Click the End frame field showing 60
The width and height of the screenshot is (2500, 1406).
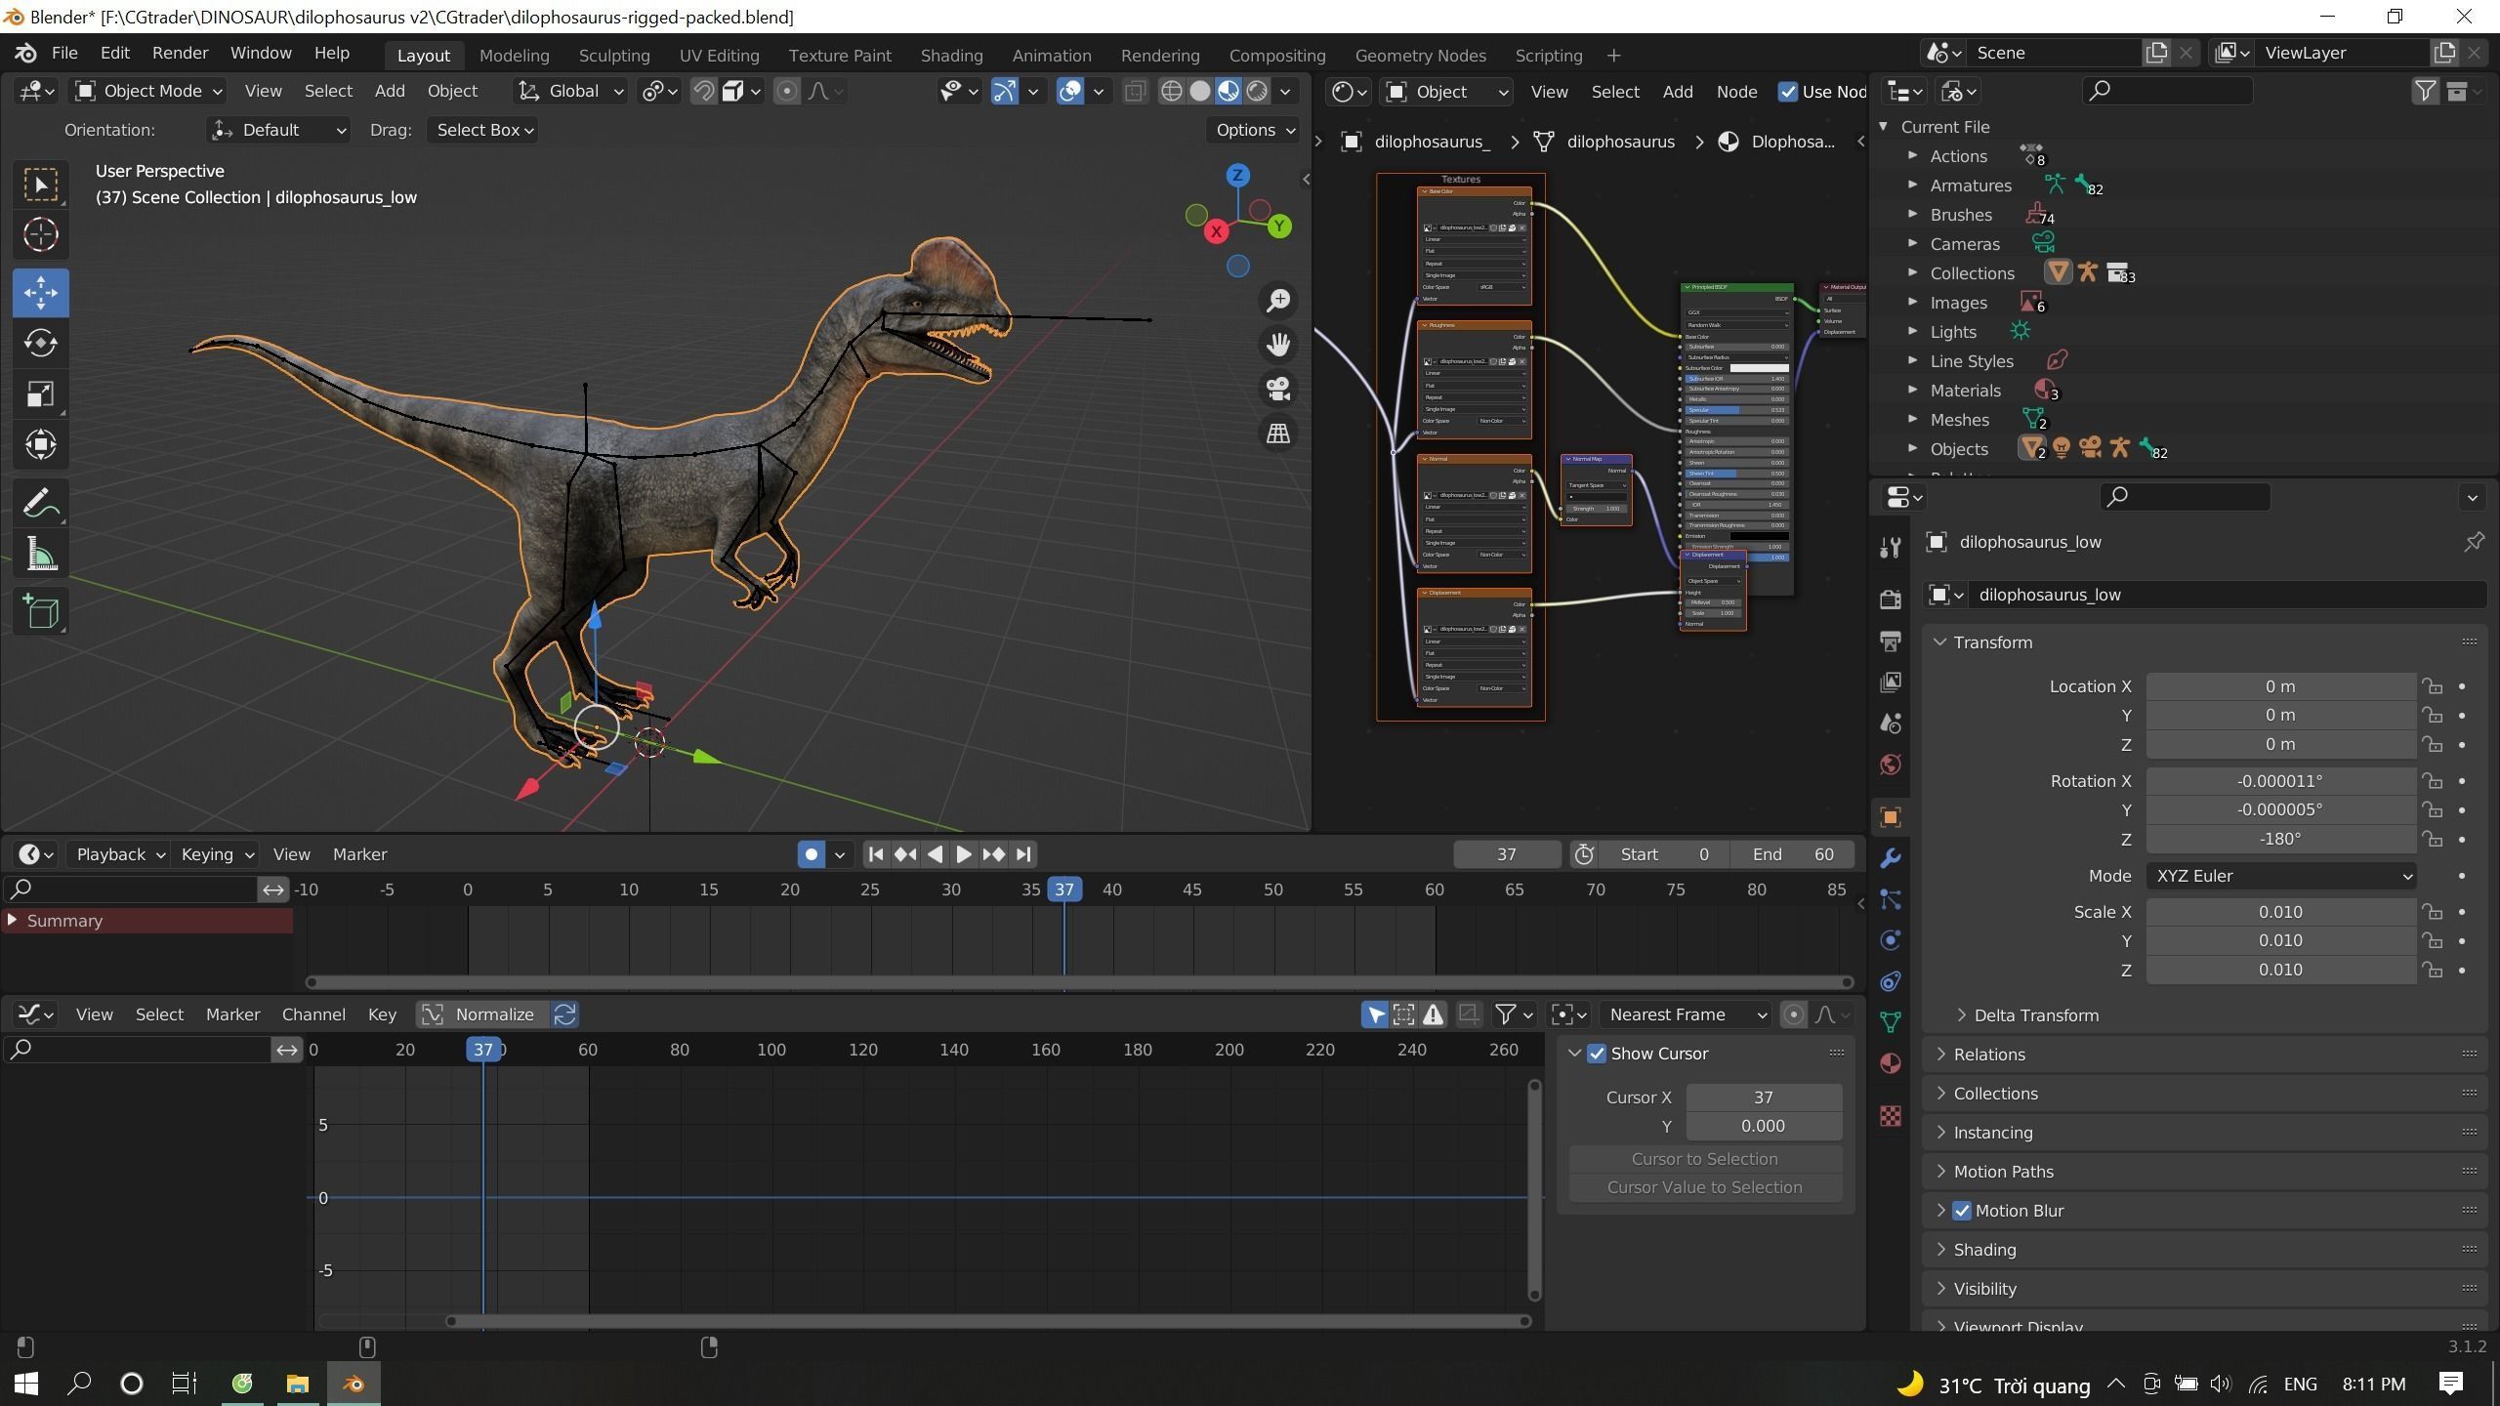[x=1792, y=854]
